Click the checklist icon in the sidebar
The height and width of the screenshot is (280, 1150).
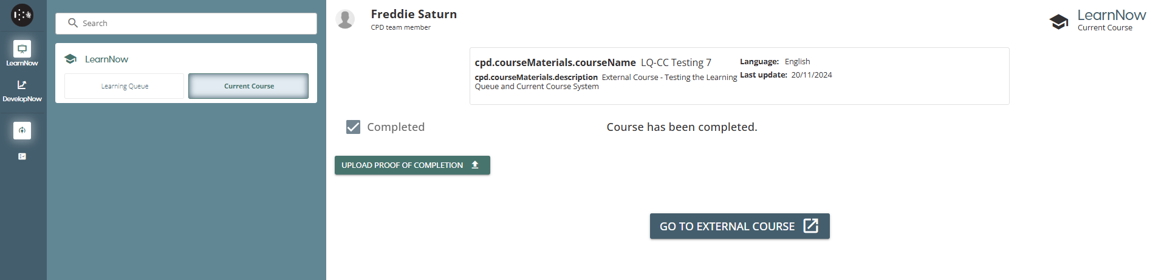pyautogui.click(x=22, y=156)
